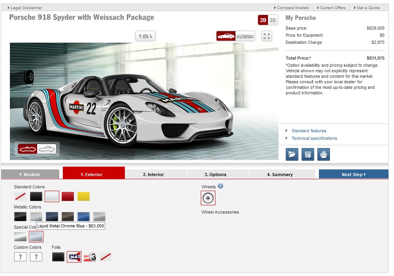Switch to the interior dashboard view icon

pos(245,36)
